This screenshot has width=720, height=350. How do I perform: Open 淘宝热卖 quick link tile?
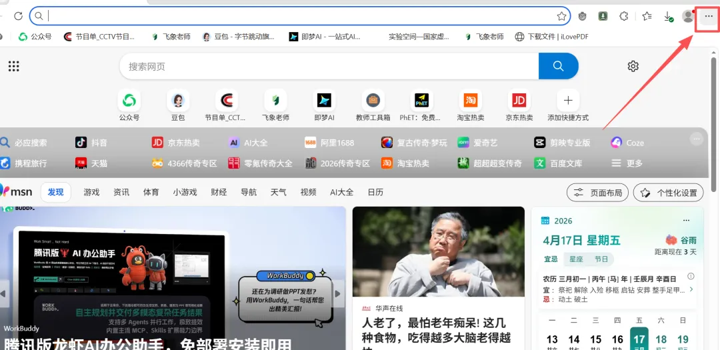point(471,105)
